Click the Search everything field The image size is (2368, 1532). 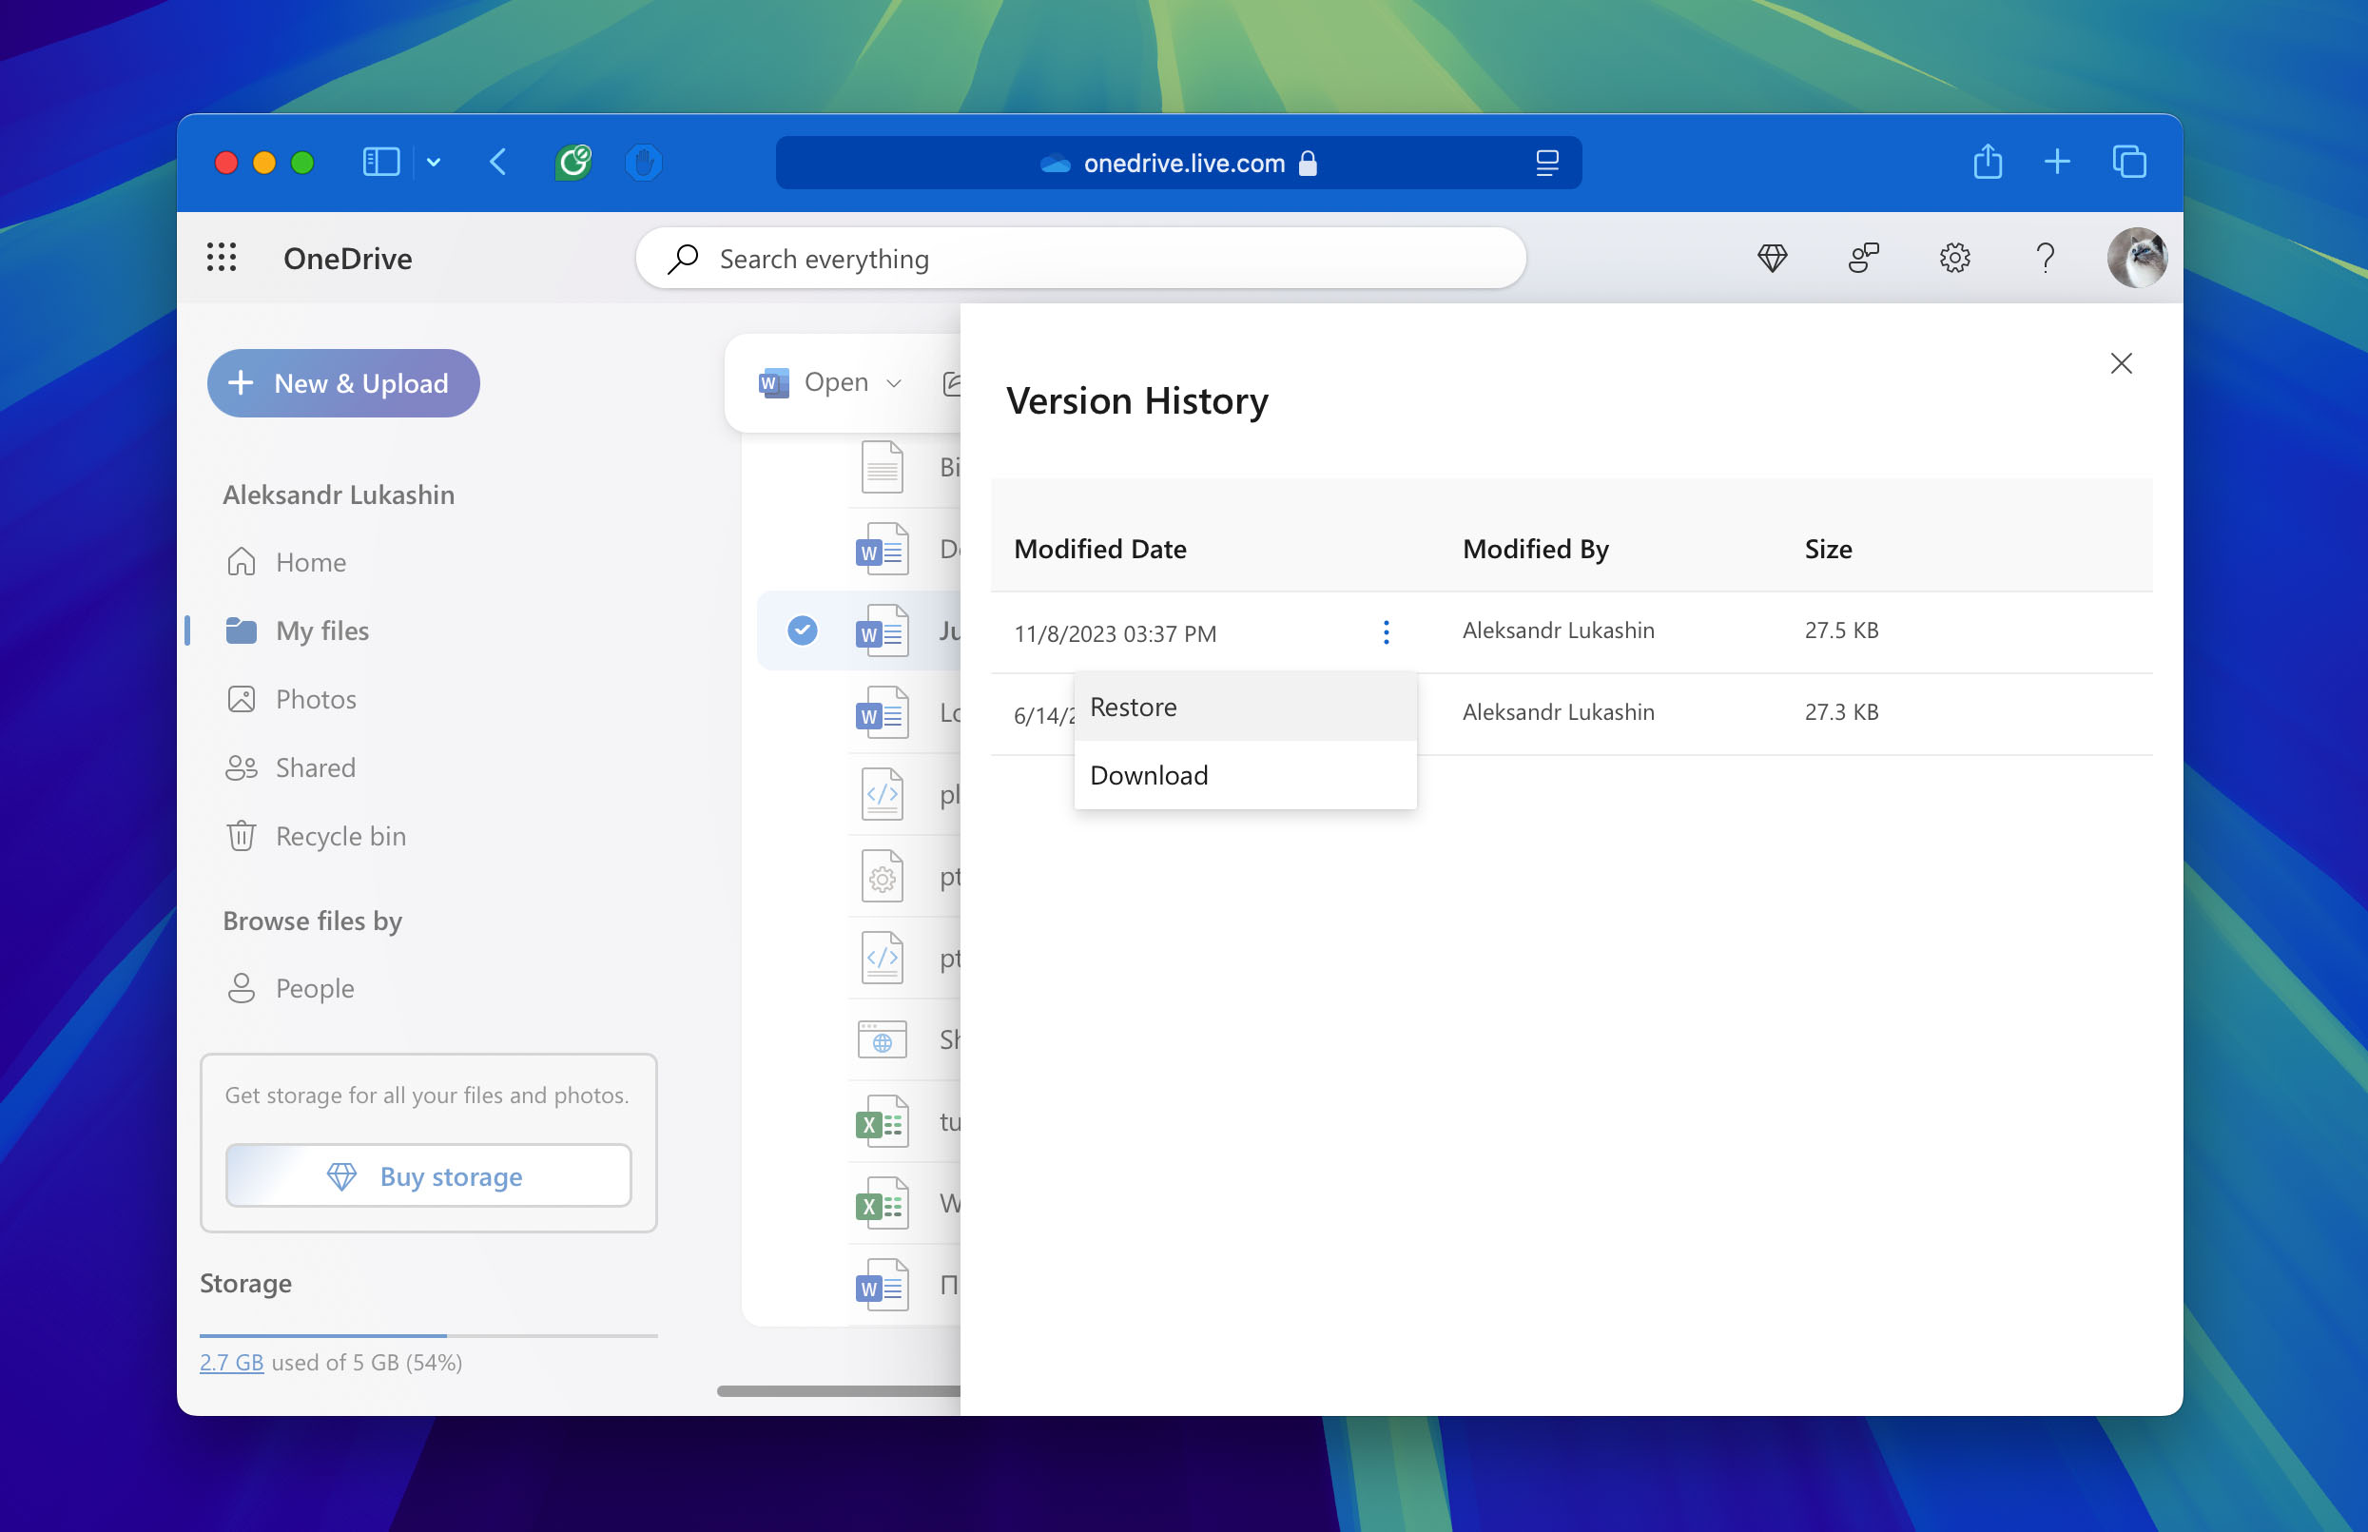pos(1079,259)
